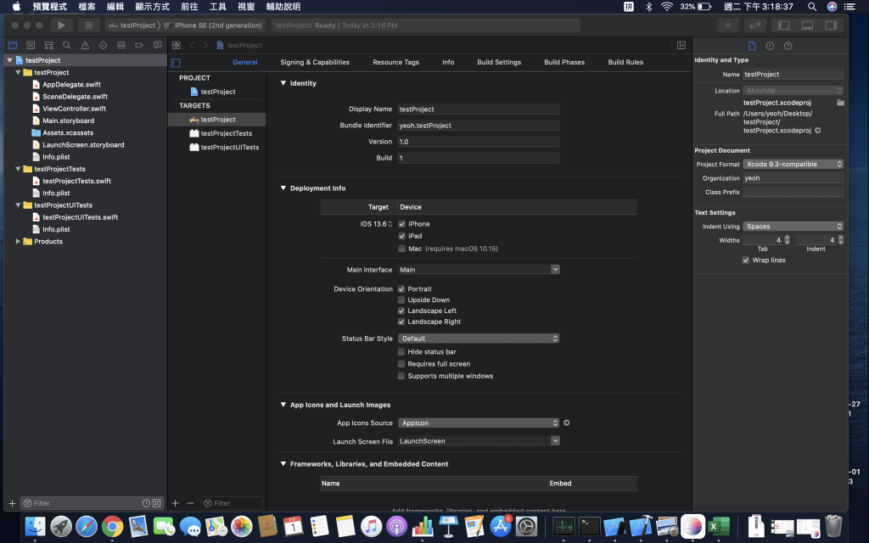
Task: Open the Debug navigator icon
Action: tap(121, 45)
